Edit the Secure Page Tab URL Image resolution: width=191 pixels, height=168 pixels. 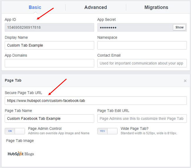[x=95, y=101]
